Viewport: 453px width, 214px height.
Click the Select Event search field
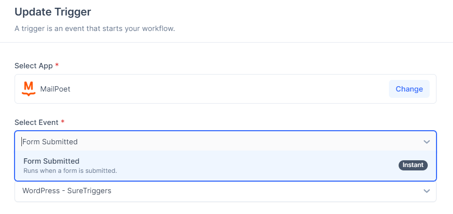(x=218, y=142)
